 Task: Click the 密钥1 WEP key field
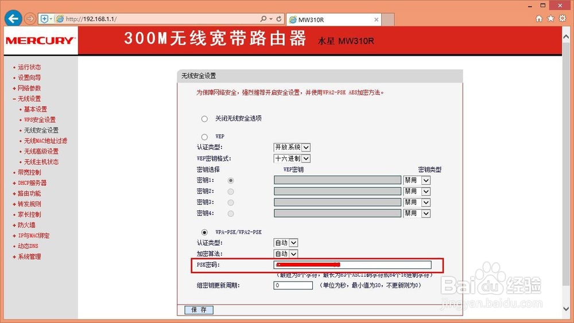(x=338, y=180)
